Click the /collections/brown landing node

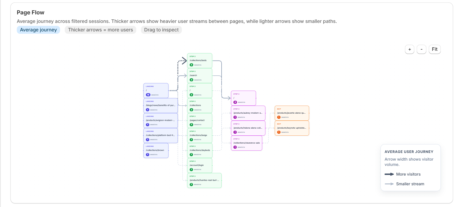pos(156,150)
